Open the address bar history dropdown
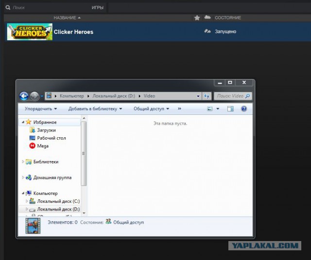311x260 pixels. (x=198, y=96)
